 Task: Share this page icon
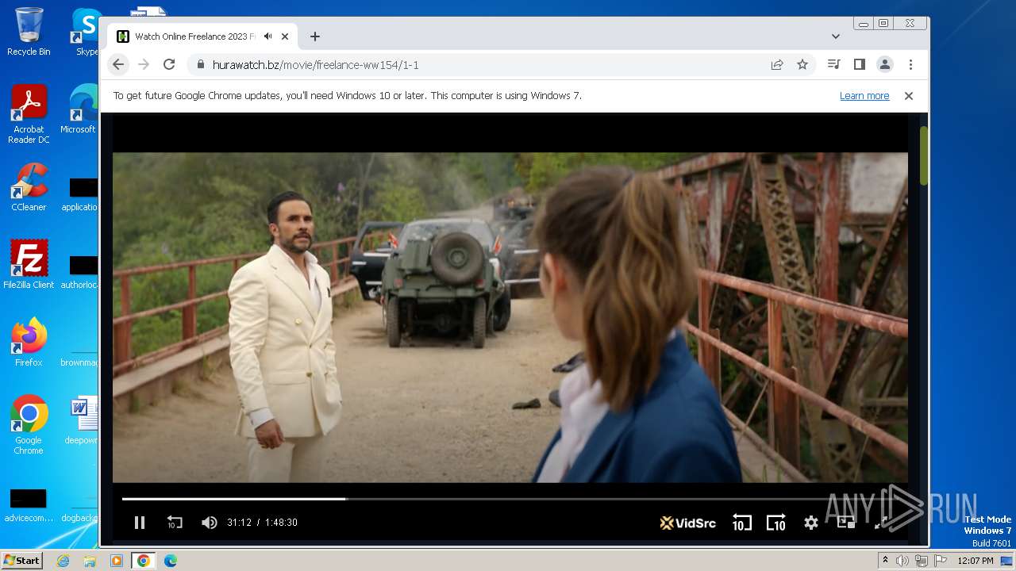click(777, 65)
